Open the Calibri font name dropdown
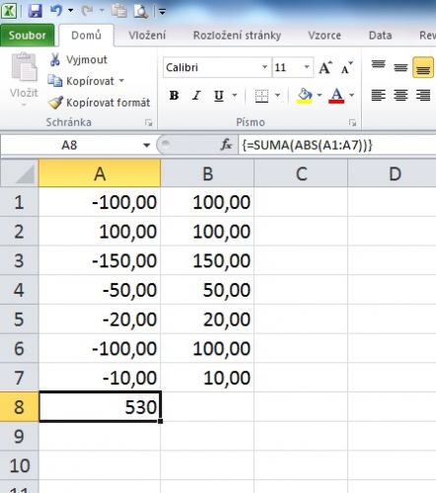This screenshot has height=493, width=436. pyautogui.click(x=264, y=67)
